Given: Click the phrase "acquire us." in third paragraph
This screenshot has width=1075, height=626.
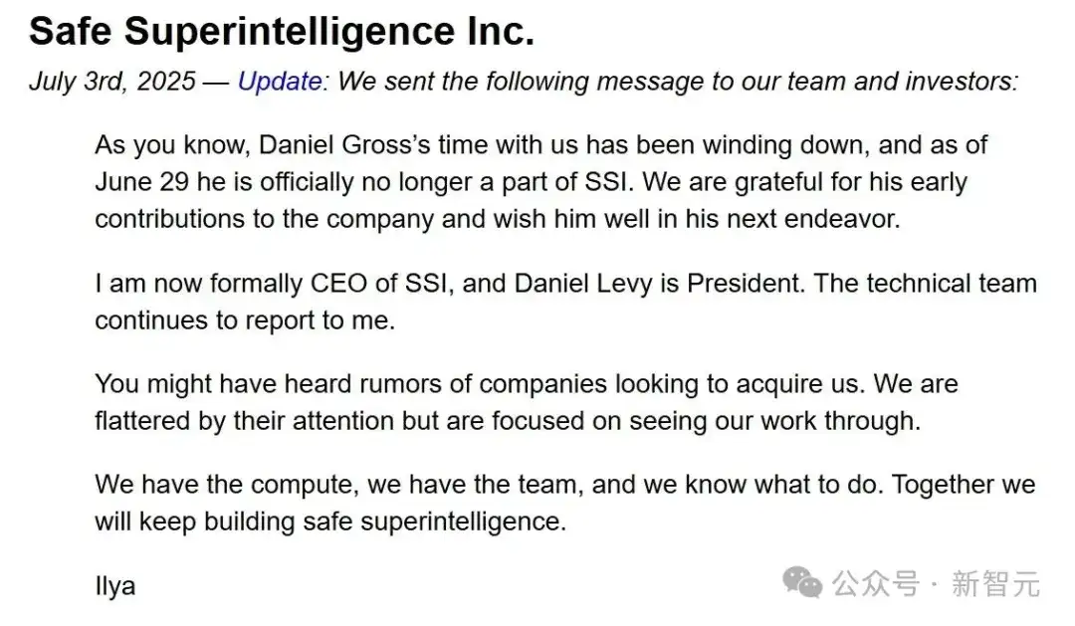Looking at the screenshot, I should (x=798, y=384).
